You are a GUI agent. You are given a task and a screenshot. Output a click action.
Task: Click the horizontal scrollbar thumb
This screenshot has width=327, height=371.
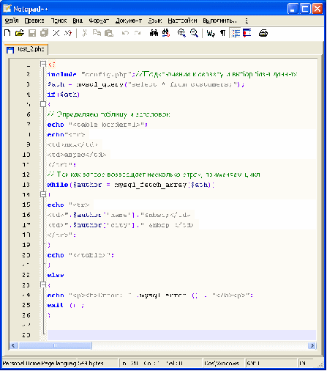[55, 345]
